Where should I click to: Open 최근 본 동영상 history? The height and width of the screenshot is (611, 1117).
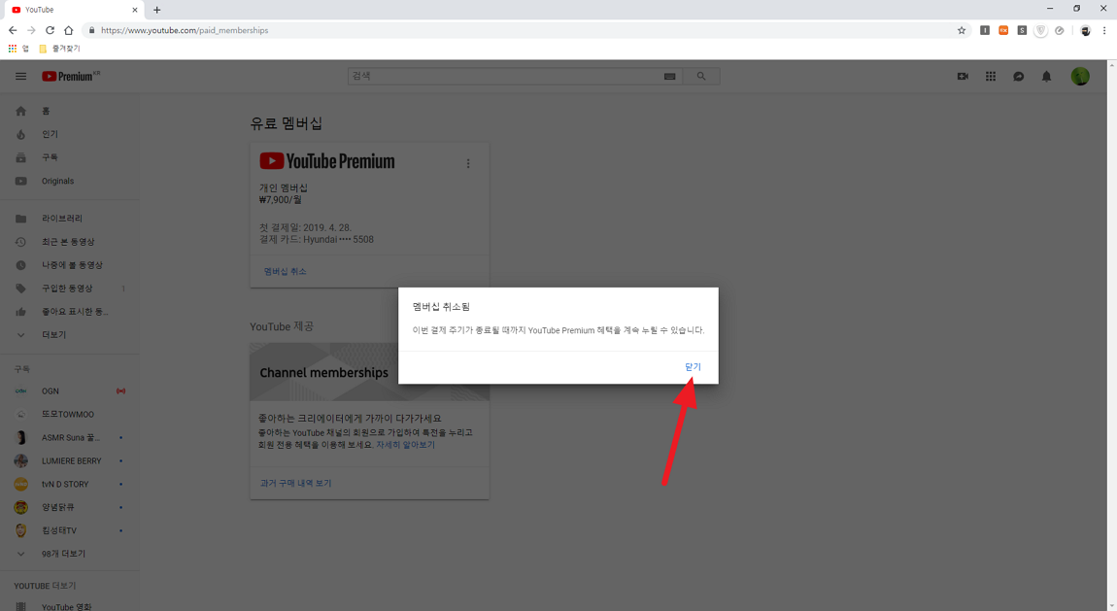(70, 242)
